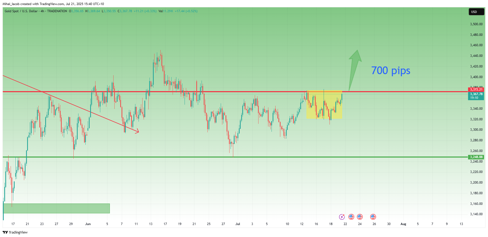Click the 'Gold Spot / U.S. Dollar' symbol title
Screen dimensions: 488x237
pos(21,11)
